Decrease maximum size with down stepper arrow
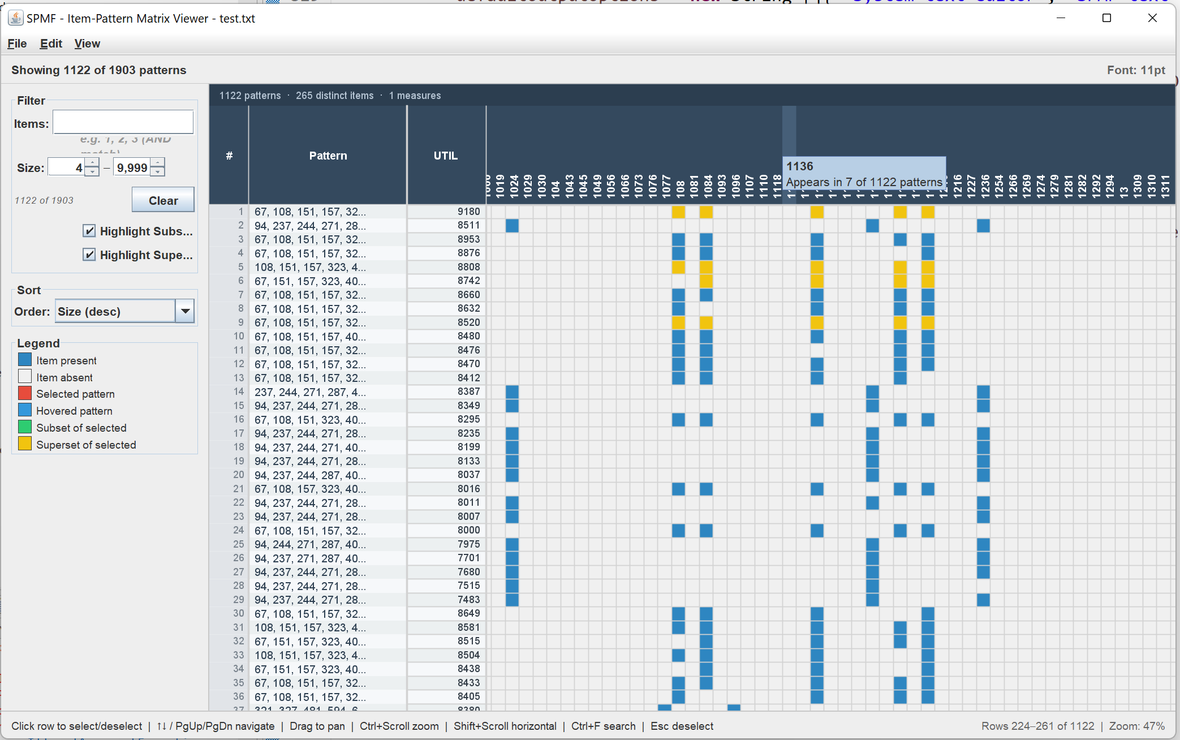1180x740 pixels. coord(158,172)
